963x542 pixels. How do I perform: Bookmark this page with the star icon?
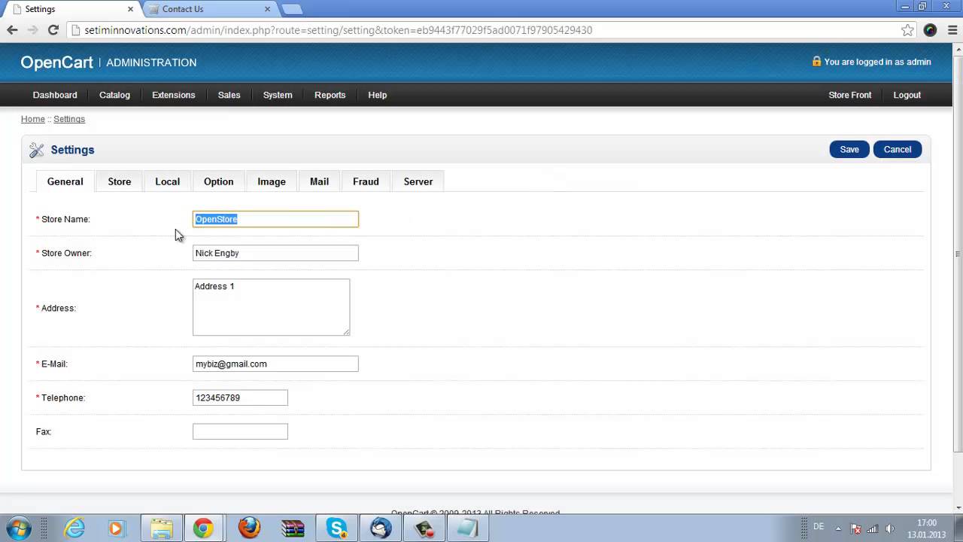click(907, 30)
